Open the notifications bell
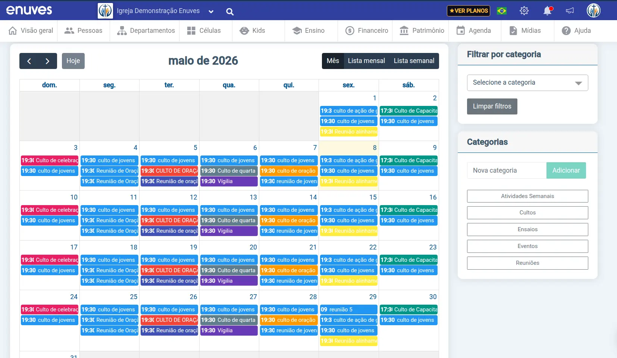 click(548, 11)
